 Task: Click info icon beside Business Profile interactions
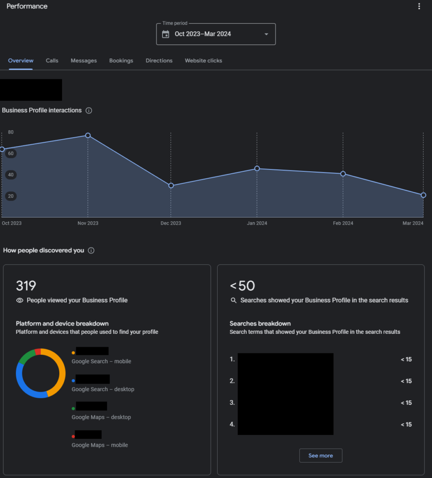tap(89, 110)
